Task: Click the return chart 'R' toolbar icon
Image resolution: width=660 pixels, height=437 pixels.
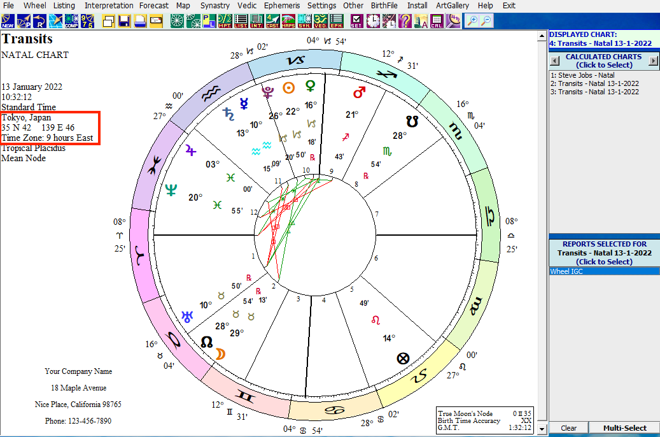Action: (x=39, y=21)
